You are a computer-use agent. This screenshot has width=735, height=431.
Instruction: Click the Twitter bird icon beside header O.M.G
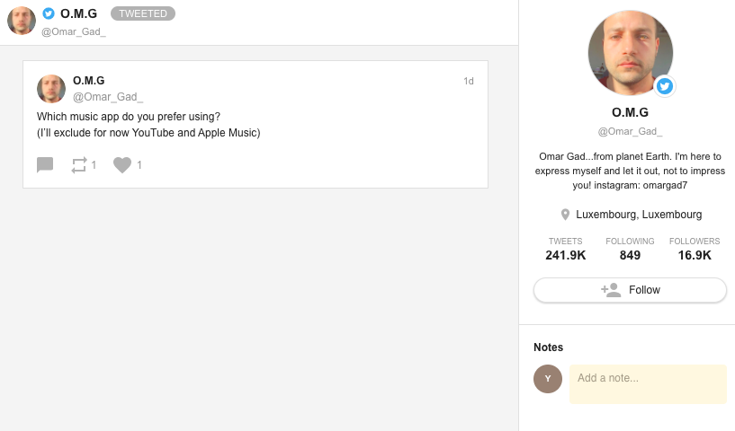pos(49,13)
